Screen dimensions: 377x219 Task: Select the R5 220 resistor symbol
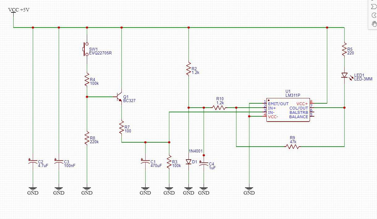(344, 50)
